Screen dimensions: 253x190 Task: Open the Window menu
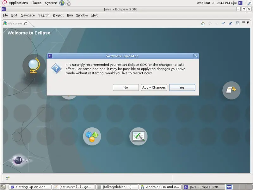pos(82,15)
